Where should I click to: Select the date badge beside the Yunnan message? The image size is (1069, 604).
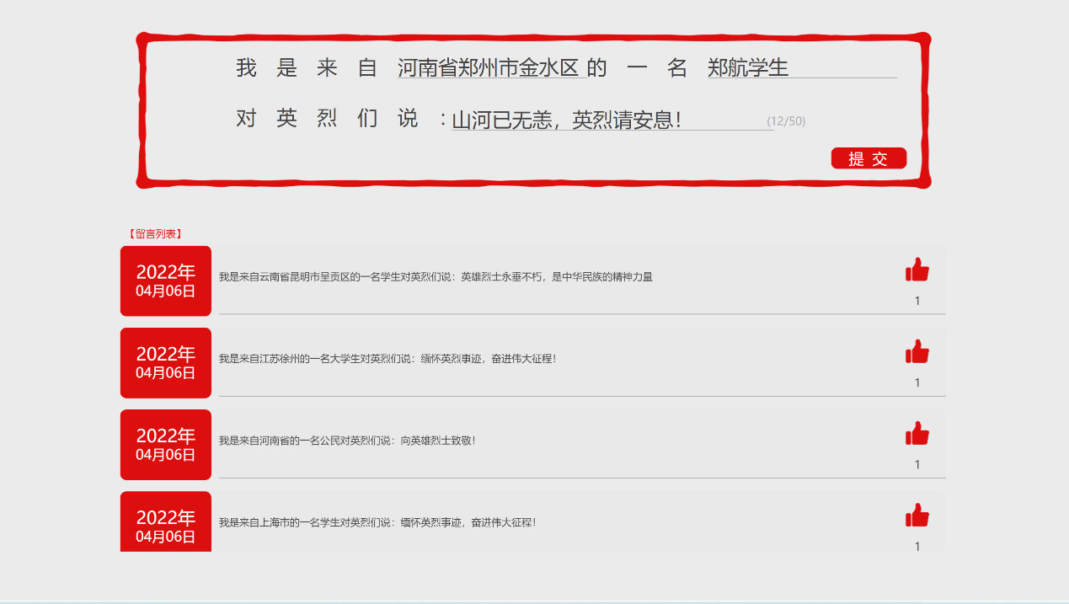(x=166, y=281)
